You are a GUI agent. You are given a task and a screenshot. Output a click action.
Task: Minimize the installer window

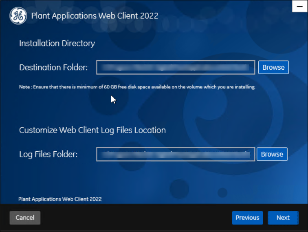[x=300, y=6]
